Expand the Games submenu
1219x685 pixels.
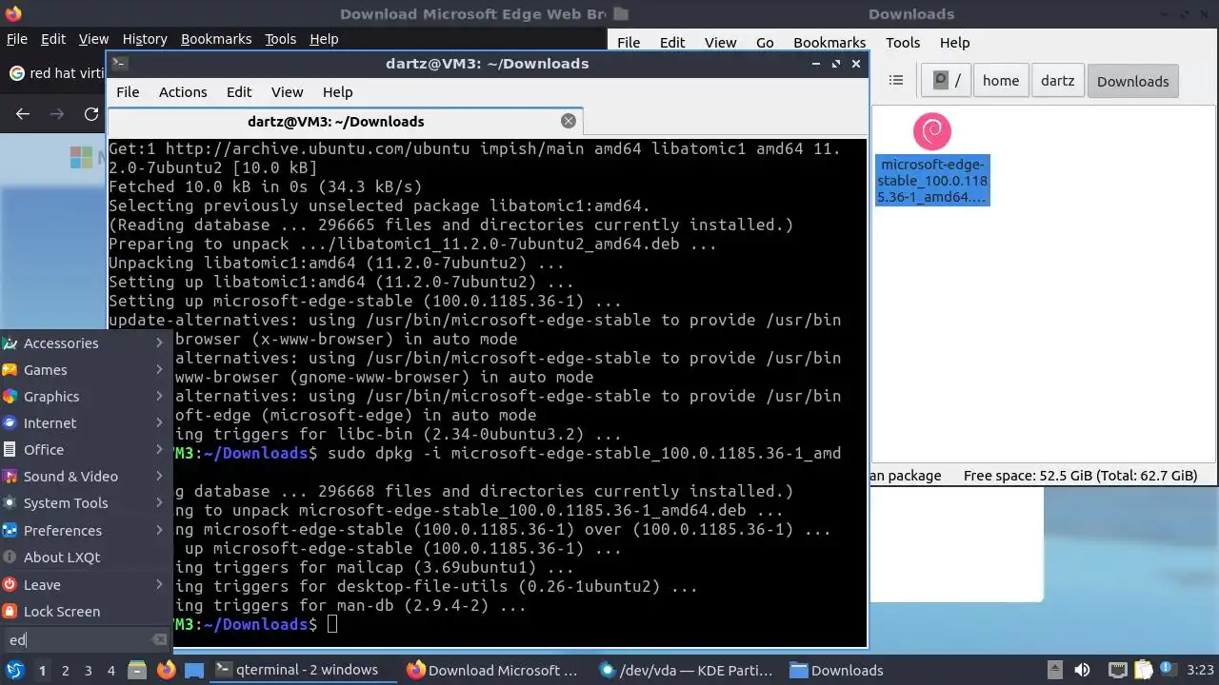86,369
